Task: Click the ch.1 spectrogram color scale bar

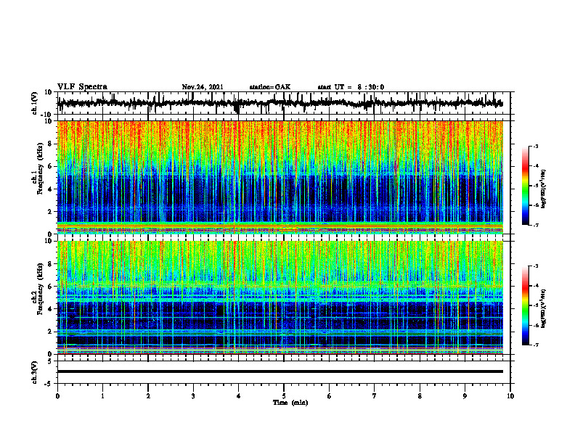Action: pos(526,186)
